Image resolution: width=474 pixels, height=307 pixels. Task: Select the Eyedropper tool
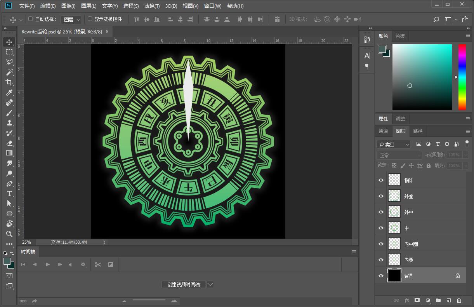tap(9, 92)
